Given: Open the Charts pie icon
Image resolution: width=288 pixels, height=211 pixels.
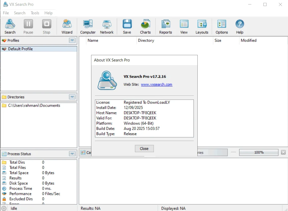Looking at the screenshot, I should coord(145,27).
